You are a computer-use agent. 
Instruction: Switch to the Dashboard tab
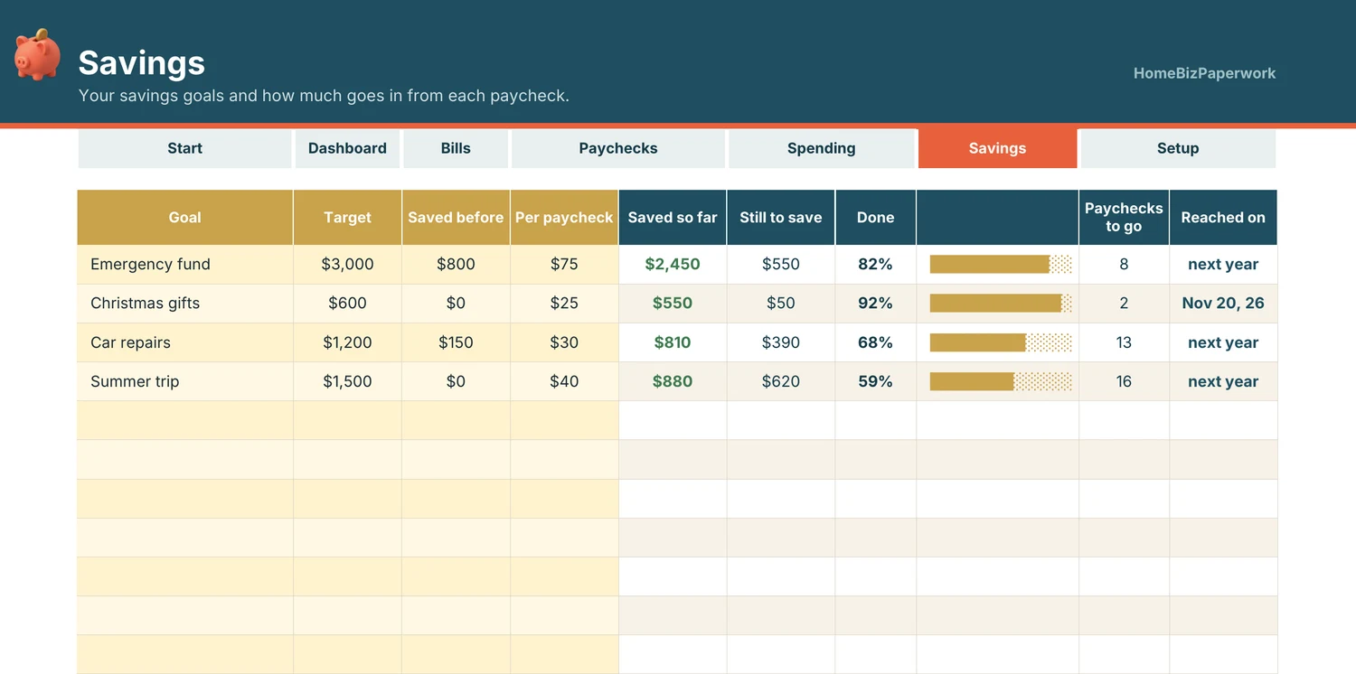pos(347,148)
